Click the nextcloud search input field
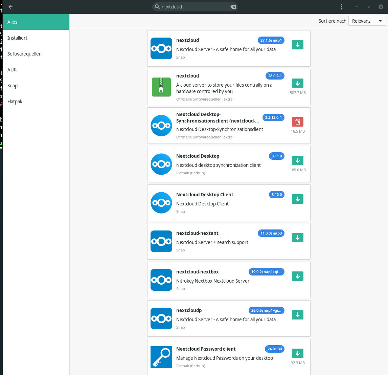388x375 pixels. [195, 7]
